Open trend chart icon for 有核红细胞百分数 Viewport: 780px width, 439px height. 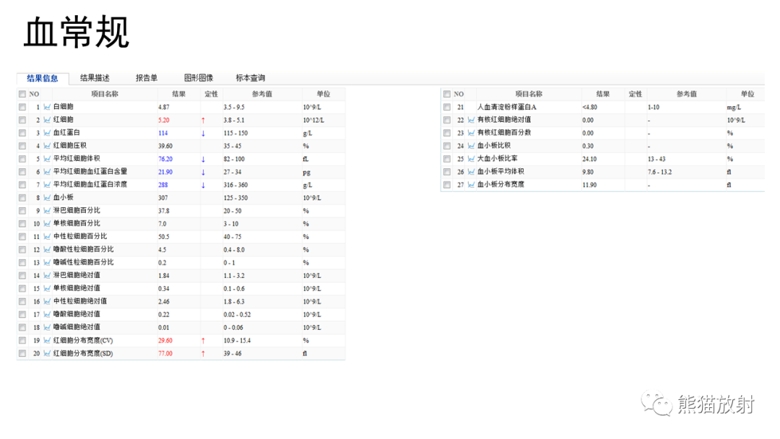[471, 133]
